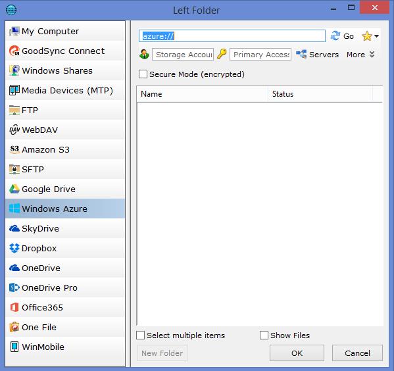This screenshot has height=371, width=394.
Task: Select the WinMobile entry label
Action: [x=43, y=347]
